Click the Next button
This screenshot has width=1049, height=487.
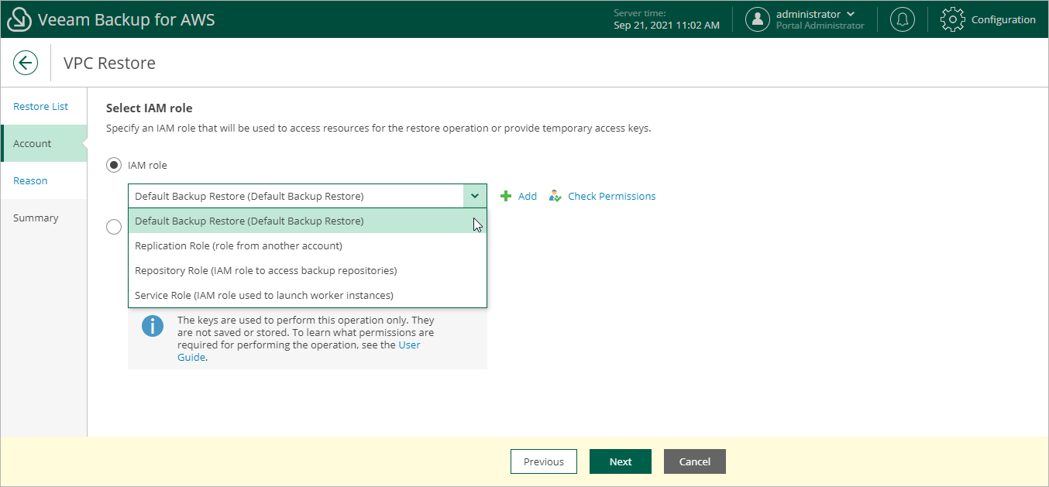(620, 461)
